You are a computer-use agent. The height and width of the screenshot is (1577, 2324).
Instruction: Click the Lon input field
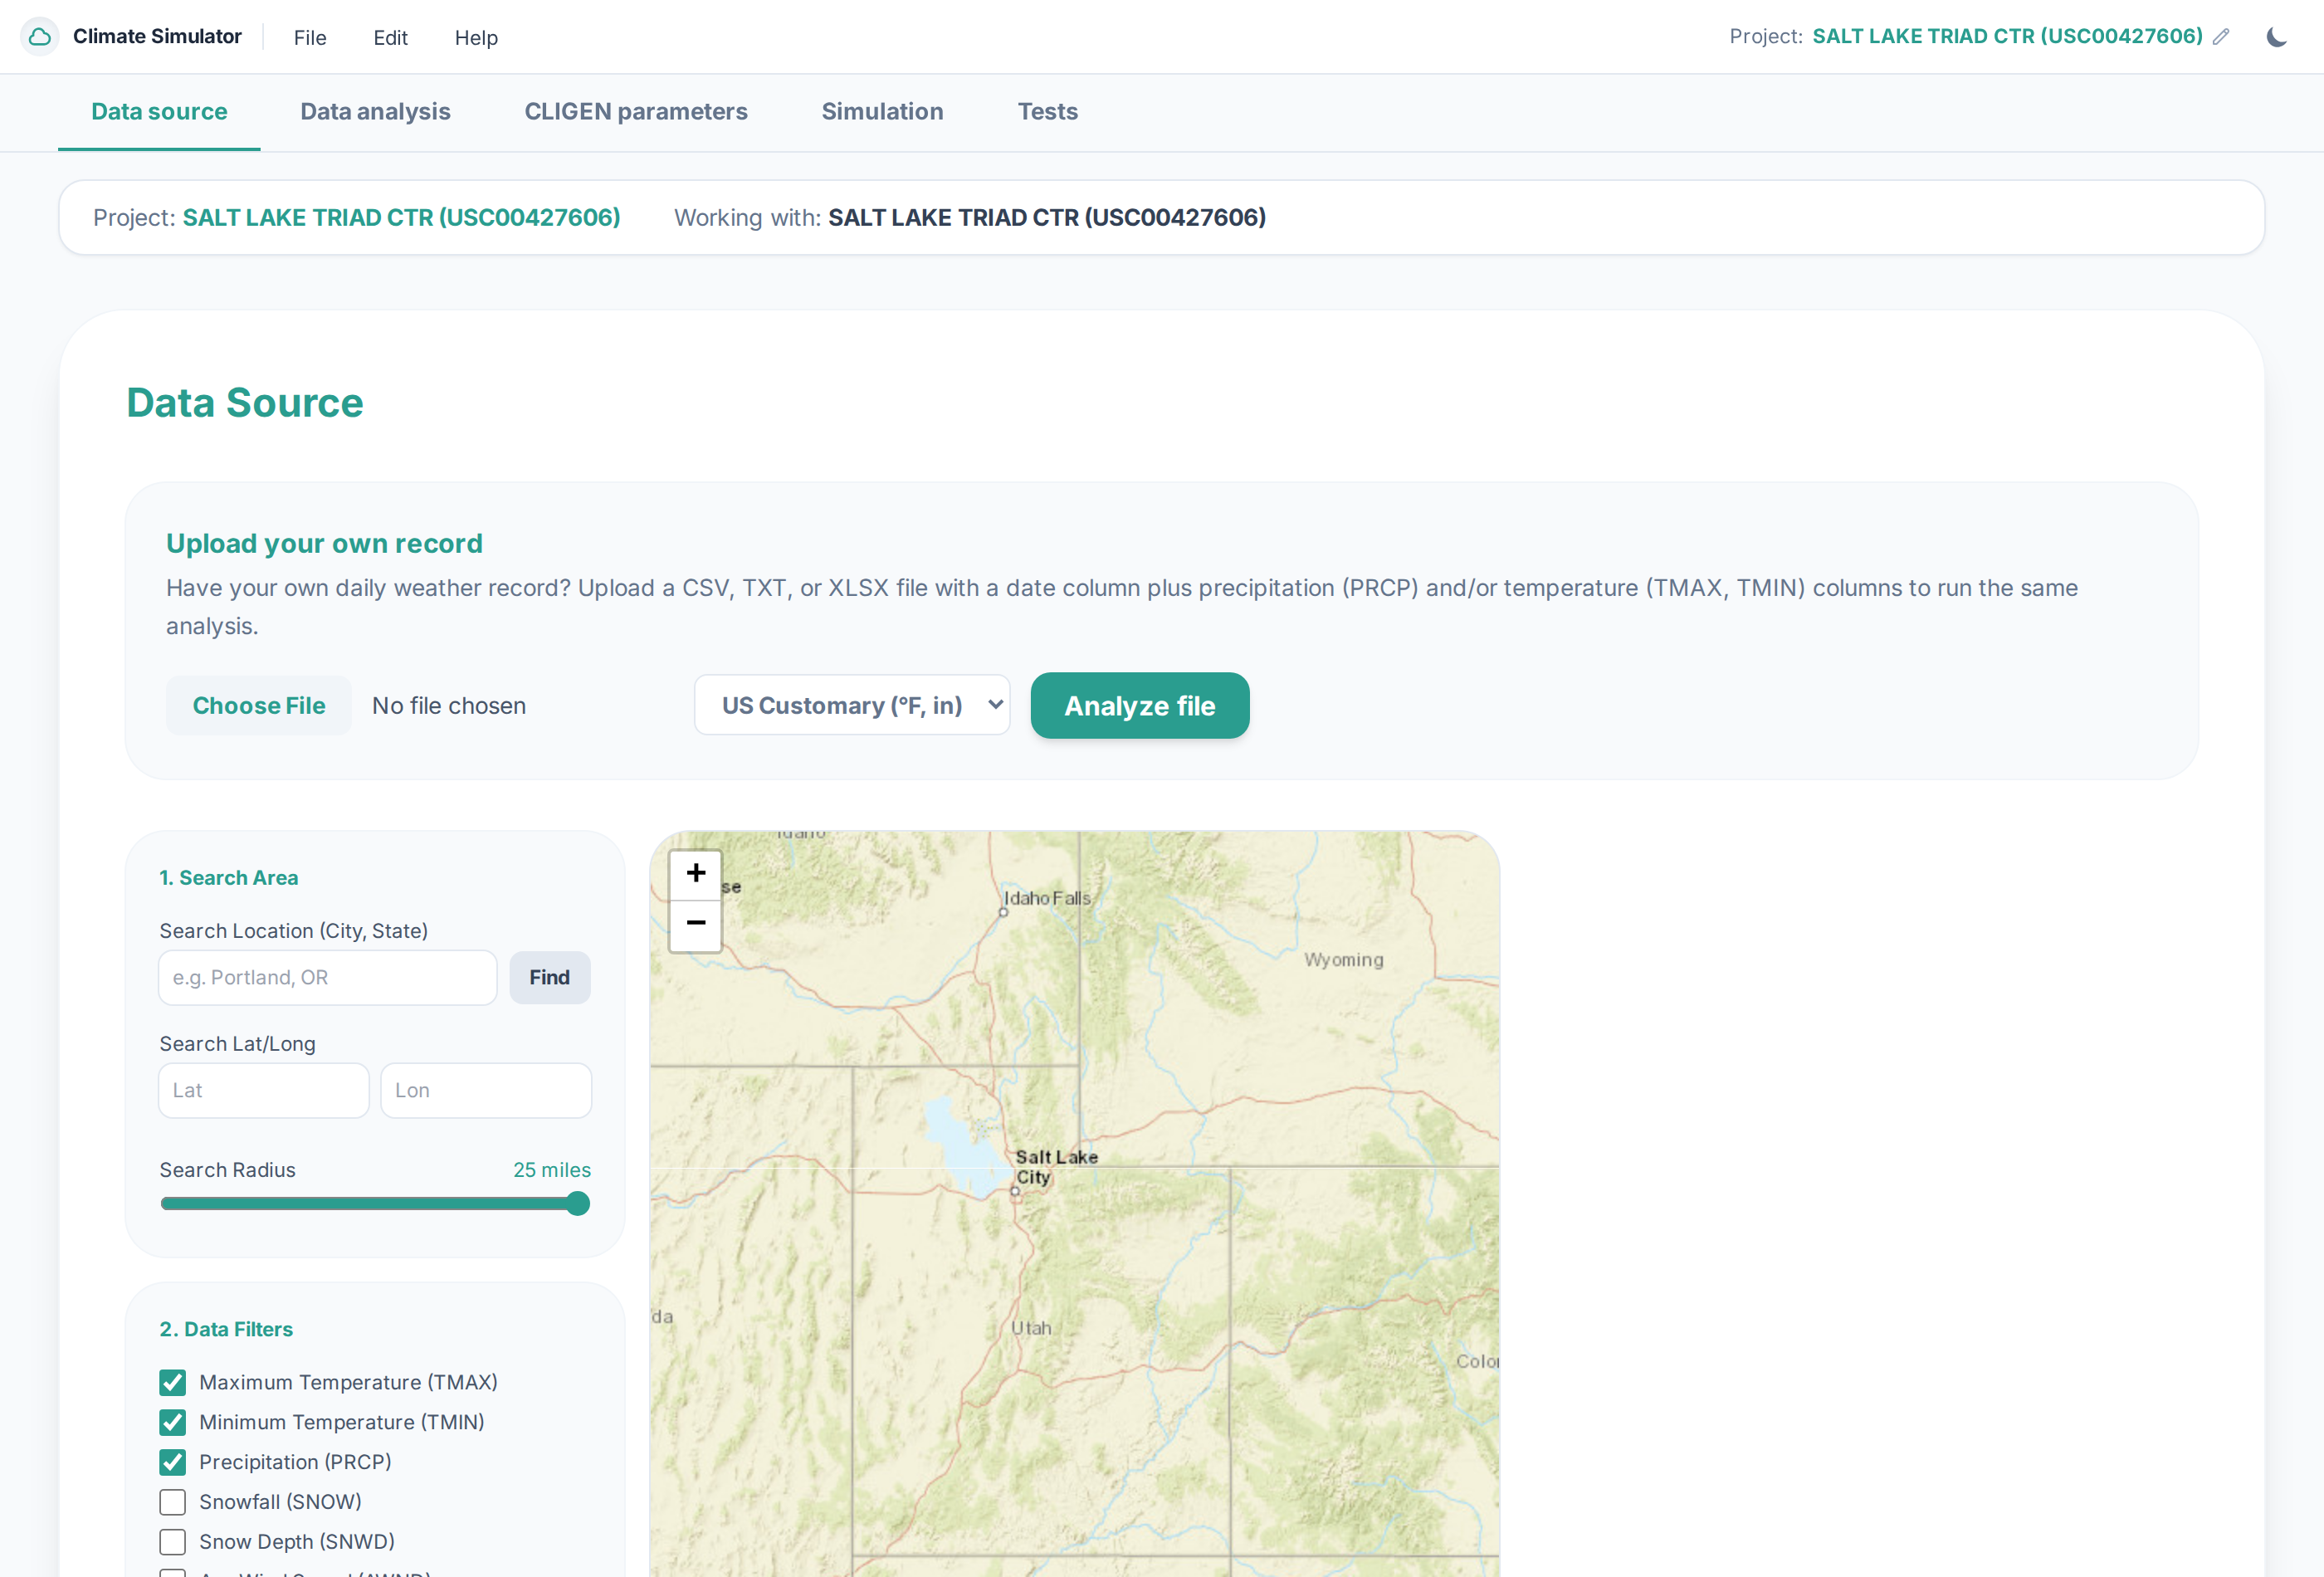tap(486, 1091)
